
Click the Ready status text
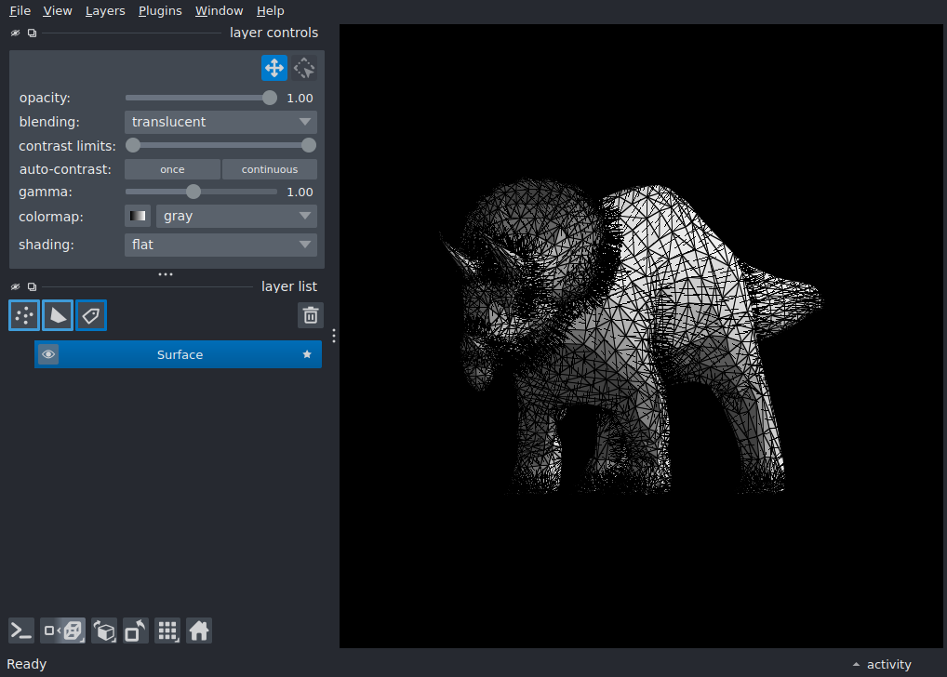tap(27, 664)
